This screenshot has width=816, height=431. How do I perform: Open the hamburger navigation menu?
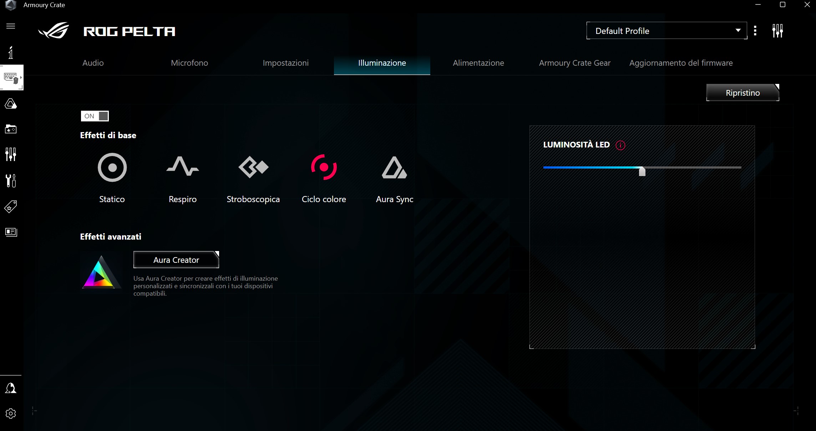11,26
